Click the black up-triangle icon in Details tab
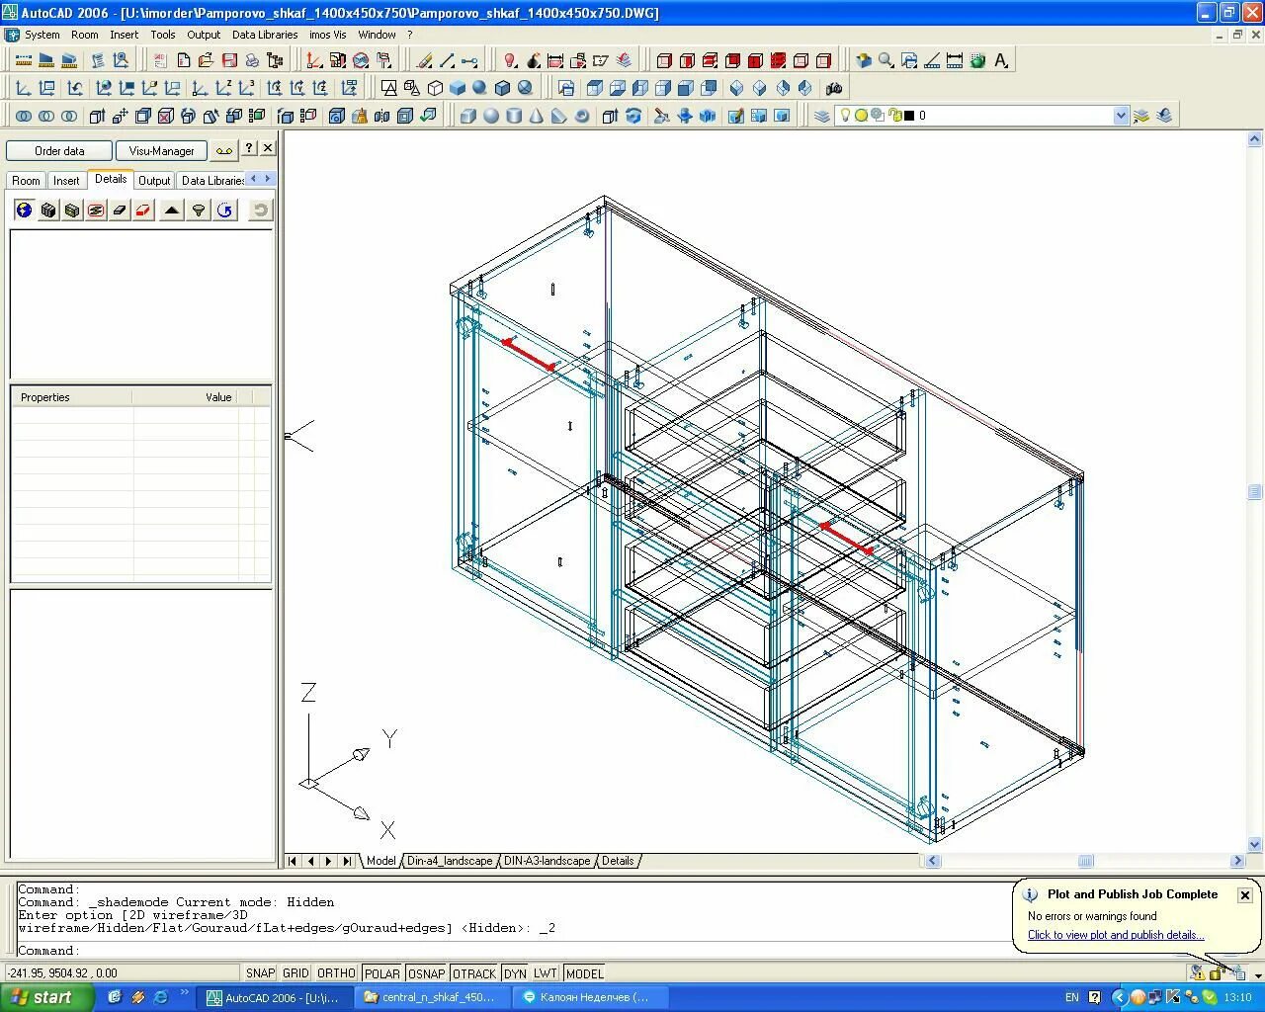Viewport: 1265px width, 1012px height. [172, 210]
